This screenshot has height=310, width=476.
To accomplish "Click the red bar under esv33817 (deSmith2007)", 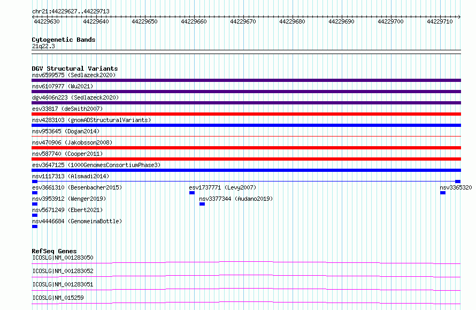I will 246,114.
